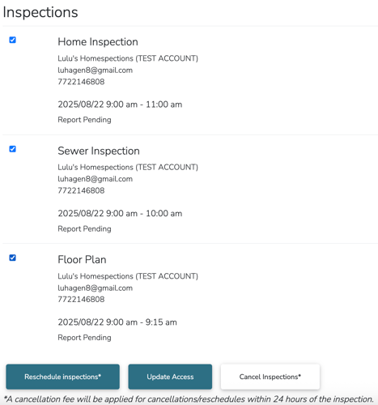Click the Inspections page heading
378x405 pixels.
point(40,12)
